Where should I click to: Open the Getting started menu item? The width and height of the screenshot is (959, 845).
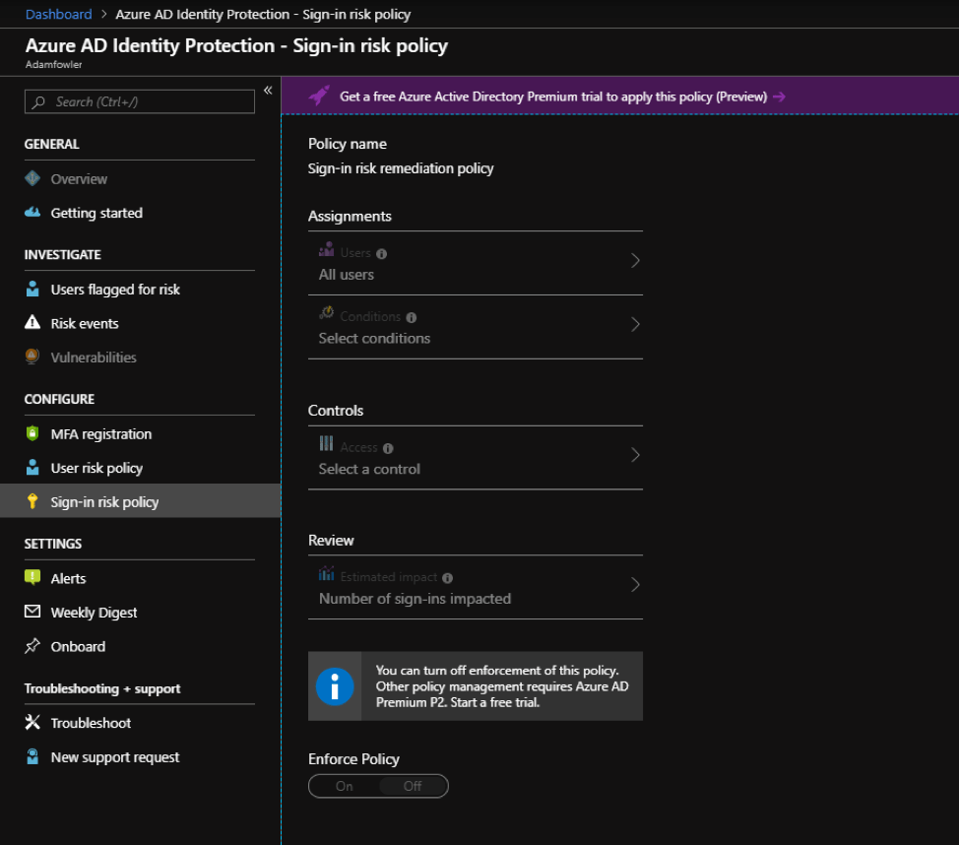pyautogui.click(x=96, y=213)
